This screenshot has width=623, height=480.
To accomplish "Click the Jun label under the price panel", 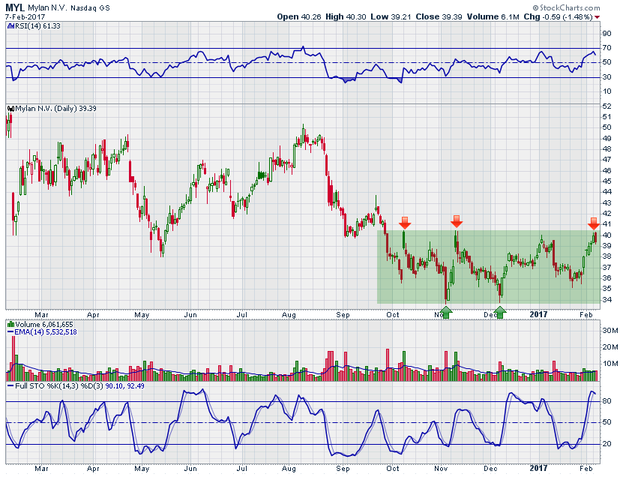I will tap(190, 315).
